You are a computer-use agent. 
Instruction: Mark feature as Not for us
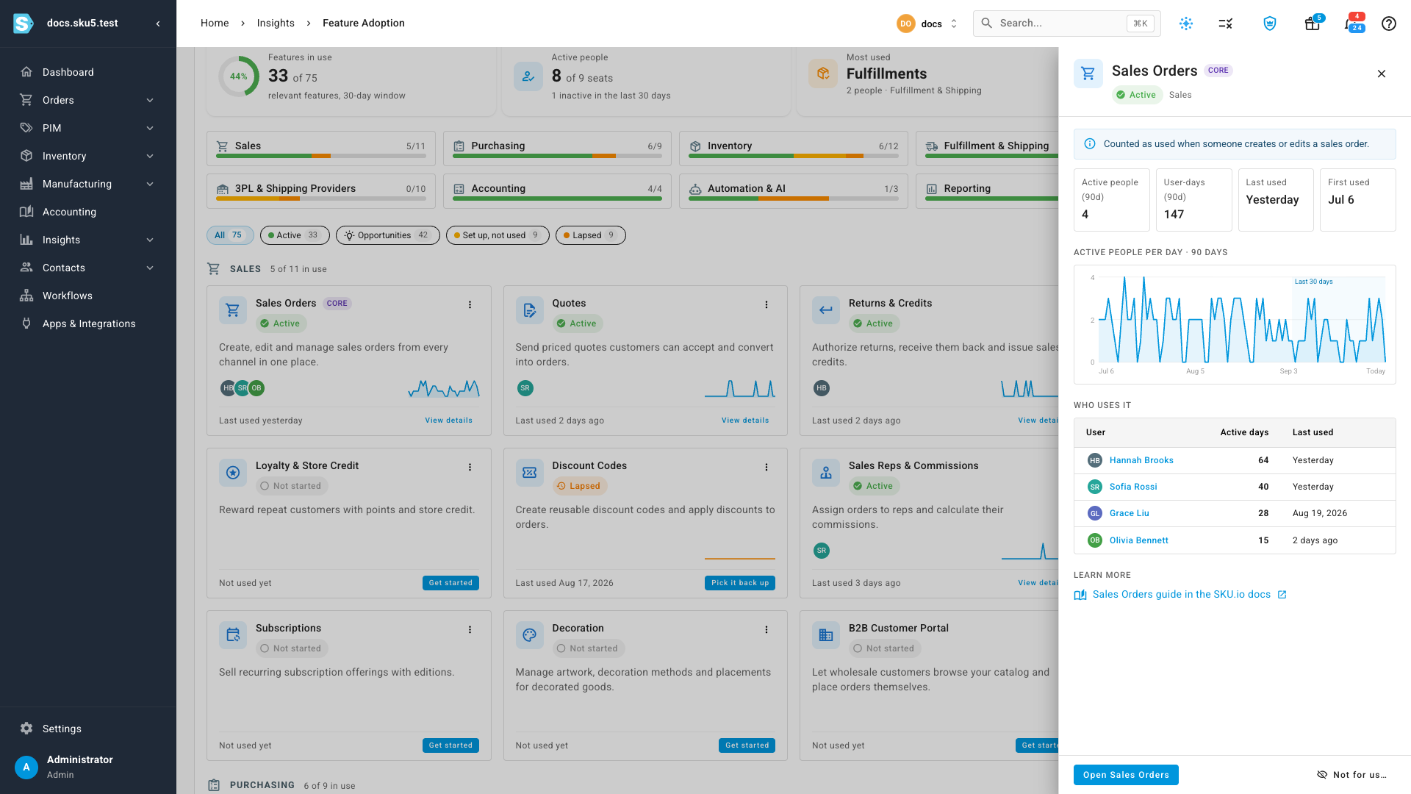(1352, 775)
